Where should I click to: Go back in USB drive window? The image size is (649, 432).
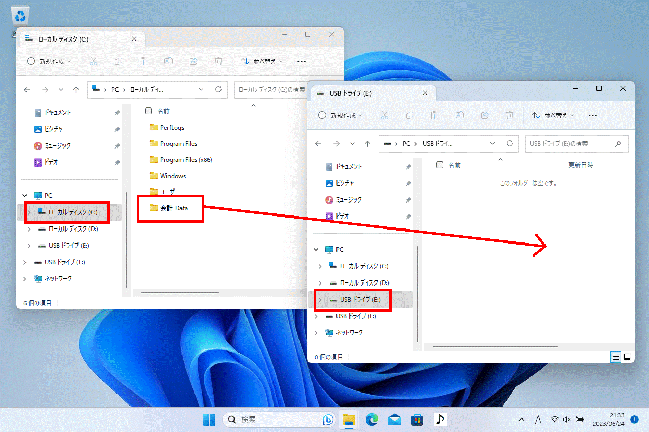tap(319, 144)
